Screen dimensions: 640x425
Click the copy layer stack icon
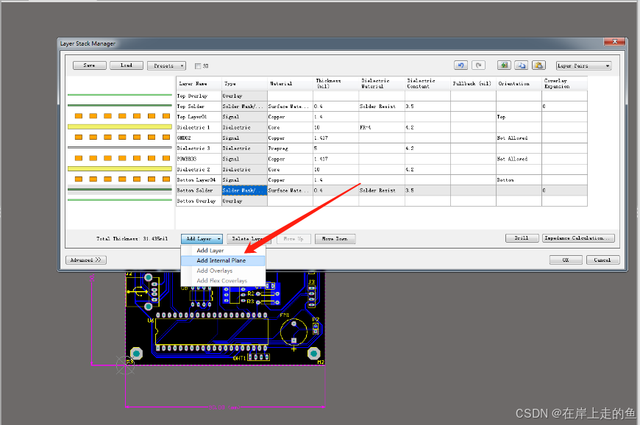pos(522,65)
